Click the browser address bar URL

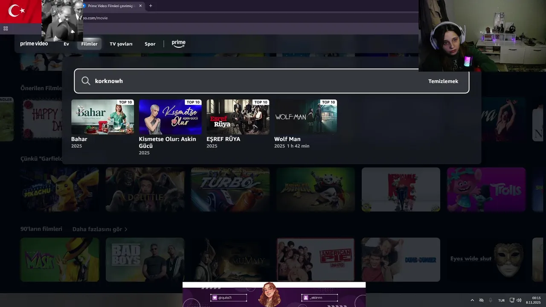point(95,18)
